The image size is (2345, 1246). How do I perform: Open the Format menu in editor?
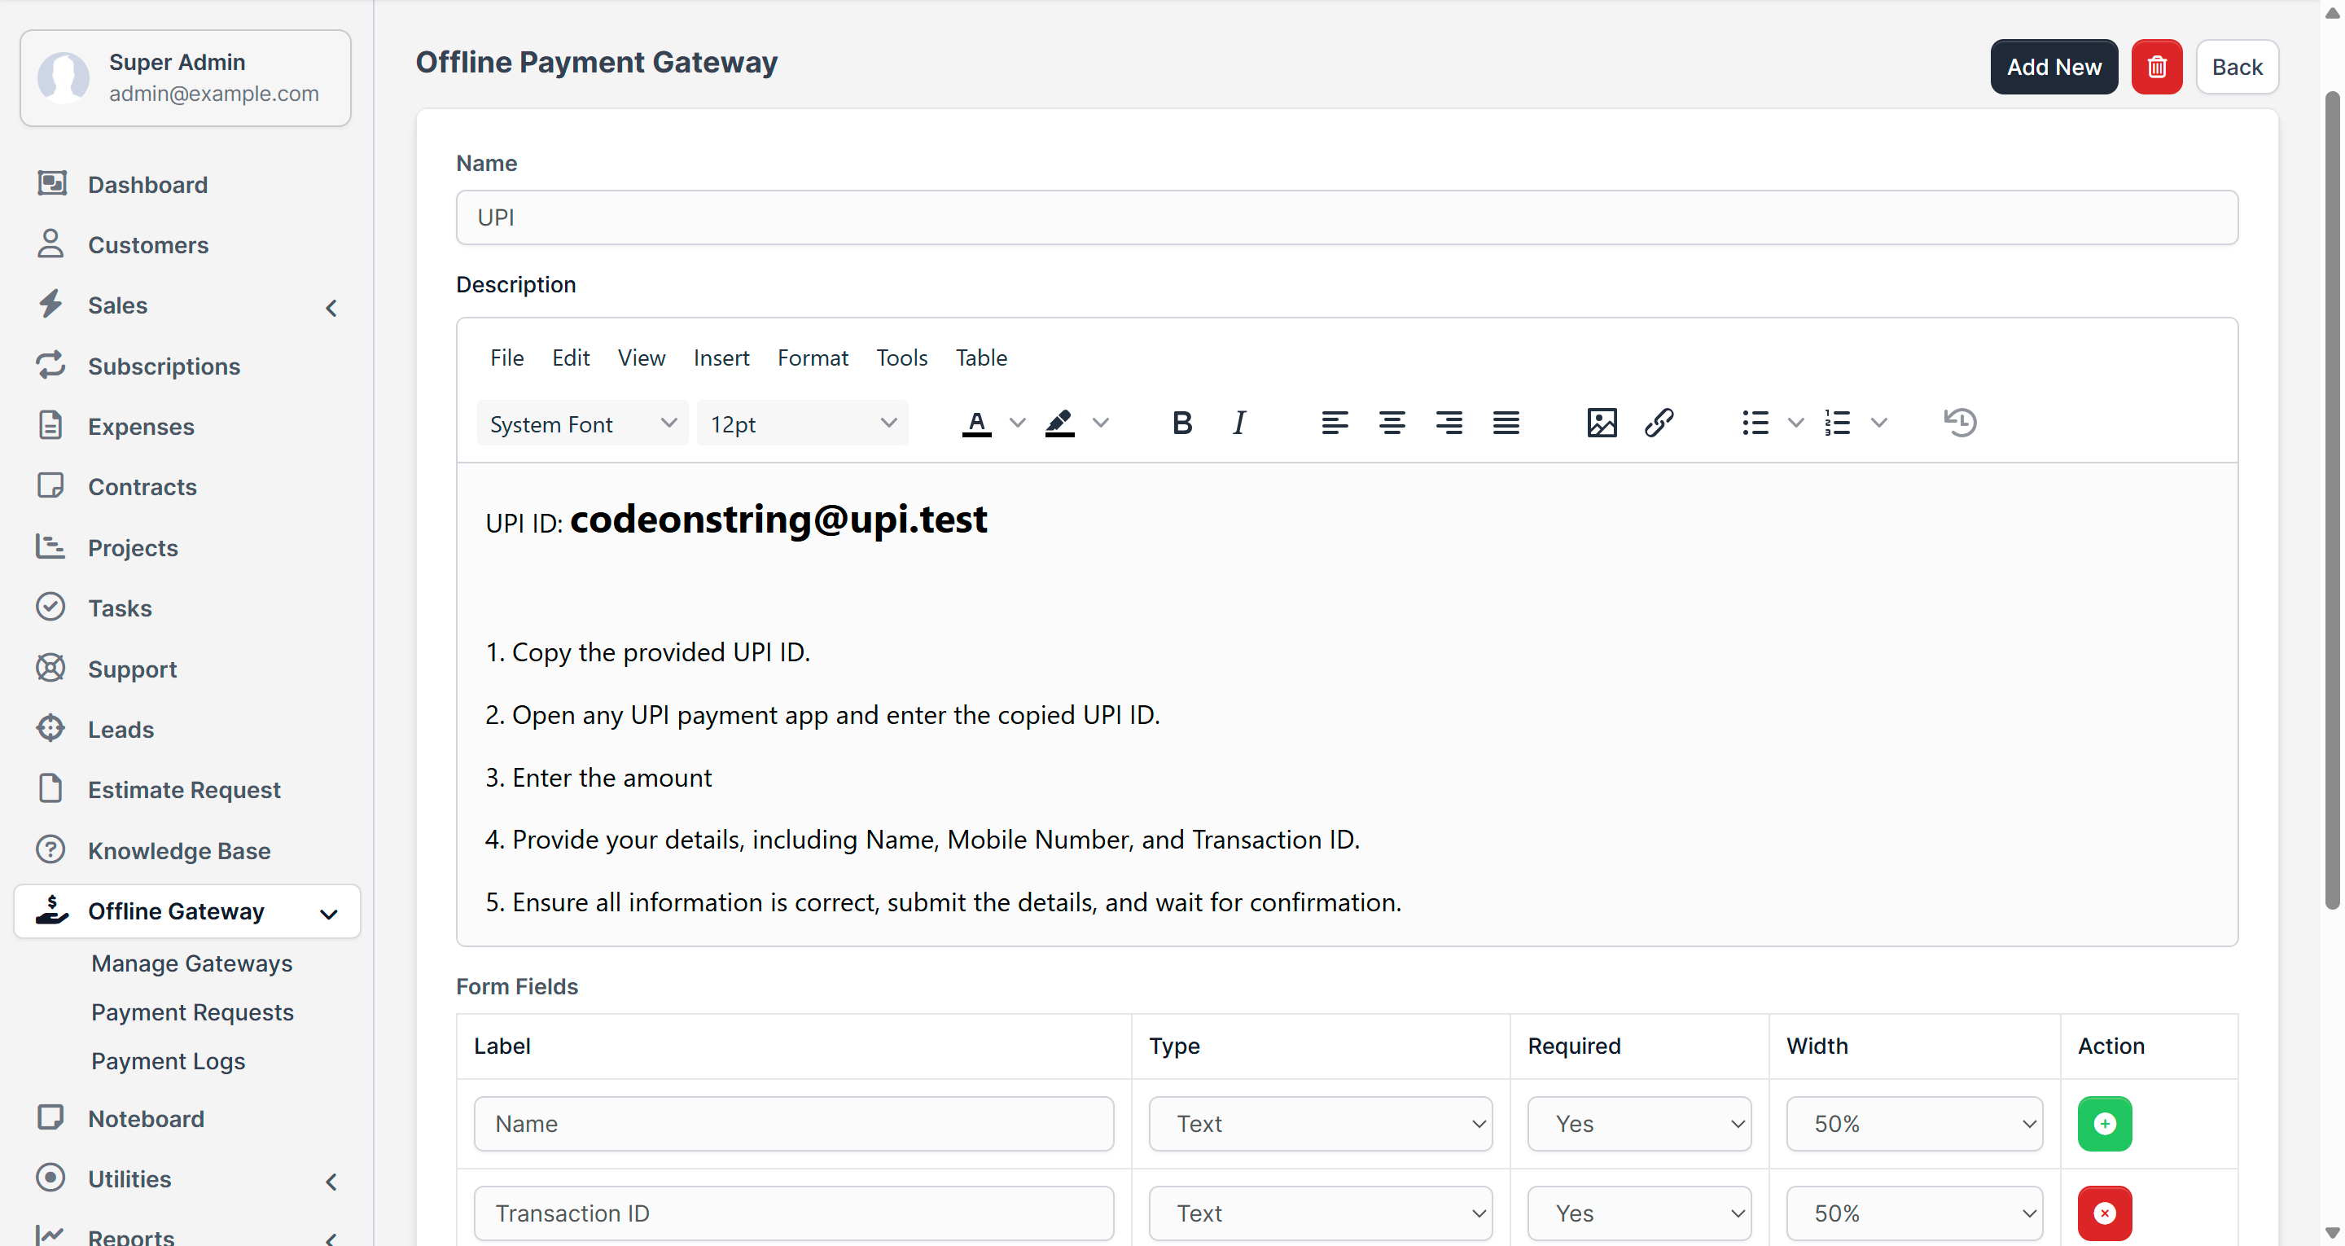point(812,358)
